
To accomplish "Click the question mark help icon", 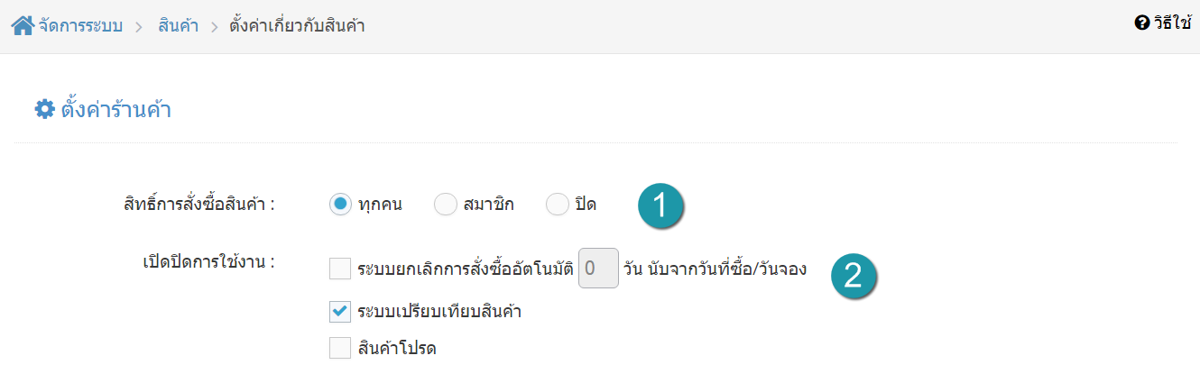I will 1141,23.
